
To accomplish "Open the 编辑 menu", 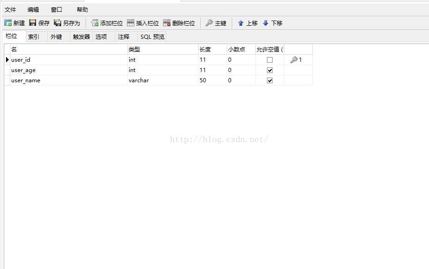I will (33, 9).
